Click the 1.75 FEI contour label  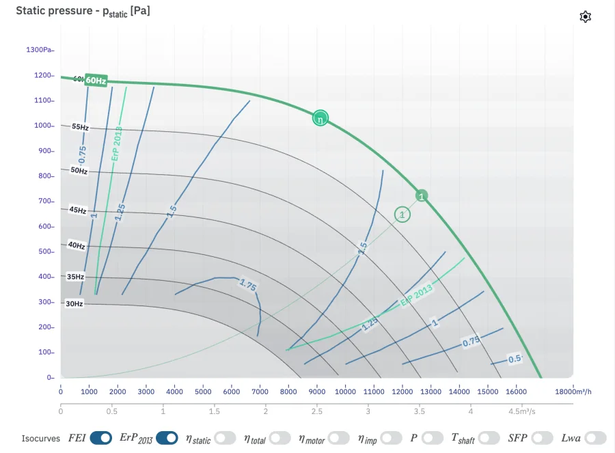248,284
